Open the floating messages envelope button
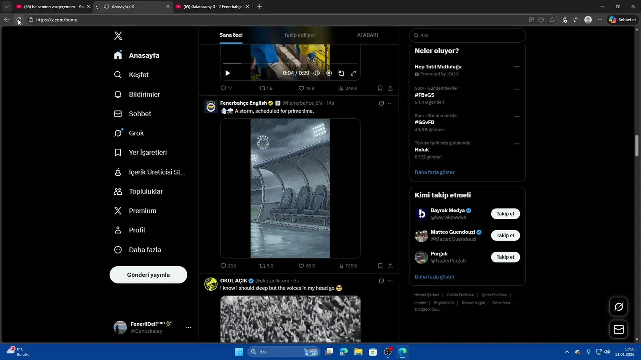This screenshot has width=641, height=360. coord(619,329)
